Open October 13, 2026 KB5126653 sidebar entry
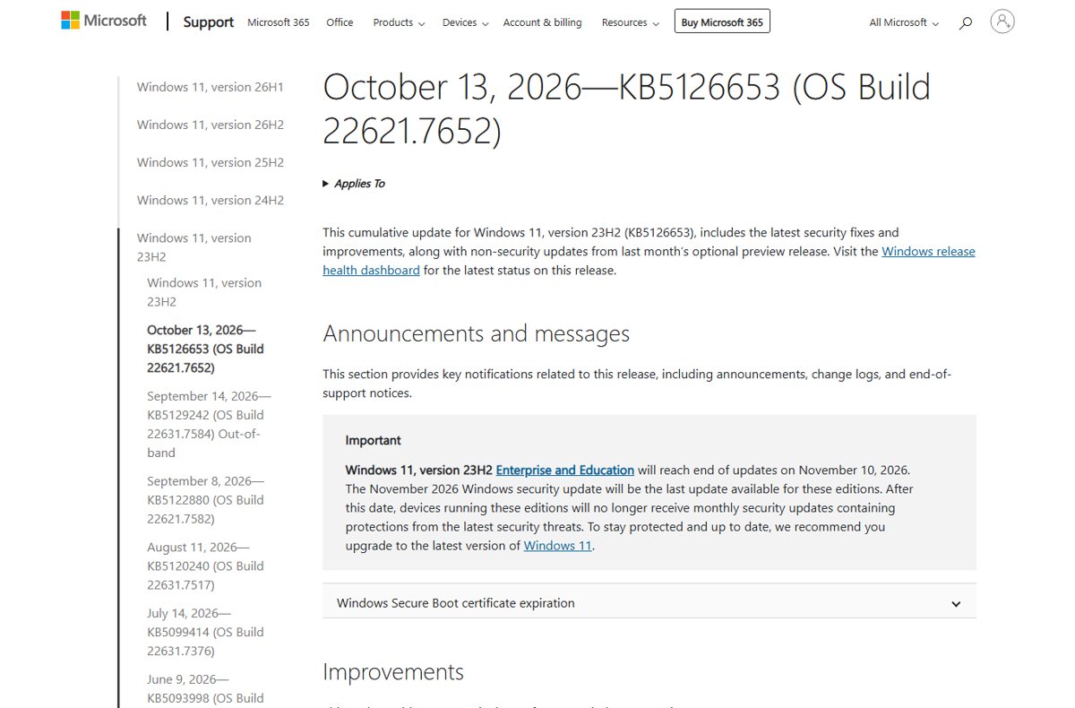The height and width of the screenshot is (708, 1075). (x=205, y=349)
